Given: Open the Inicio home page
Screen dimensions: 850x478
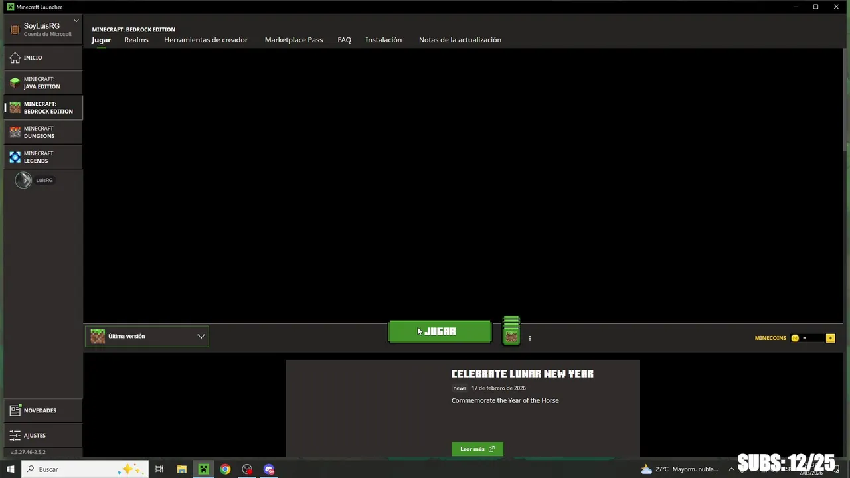Looking at the screenshot, I should point(43,58).
